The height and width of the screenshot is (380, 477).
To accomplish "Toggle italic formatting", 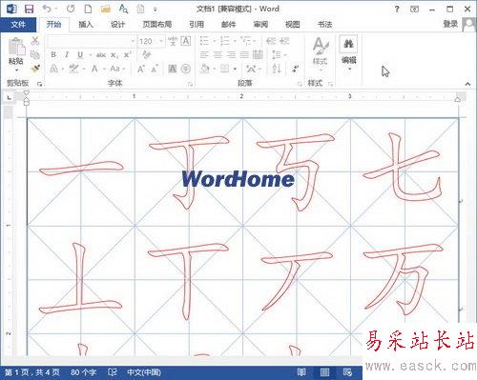I will coord(67,54).
